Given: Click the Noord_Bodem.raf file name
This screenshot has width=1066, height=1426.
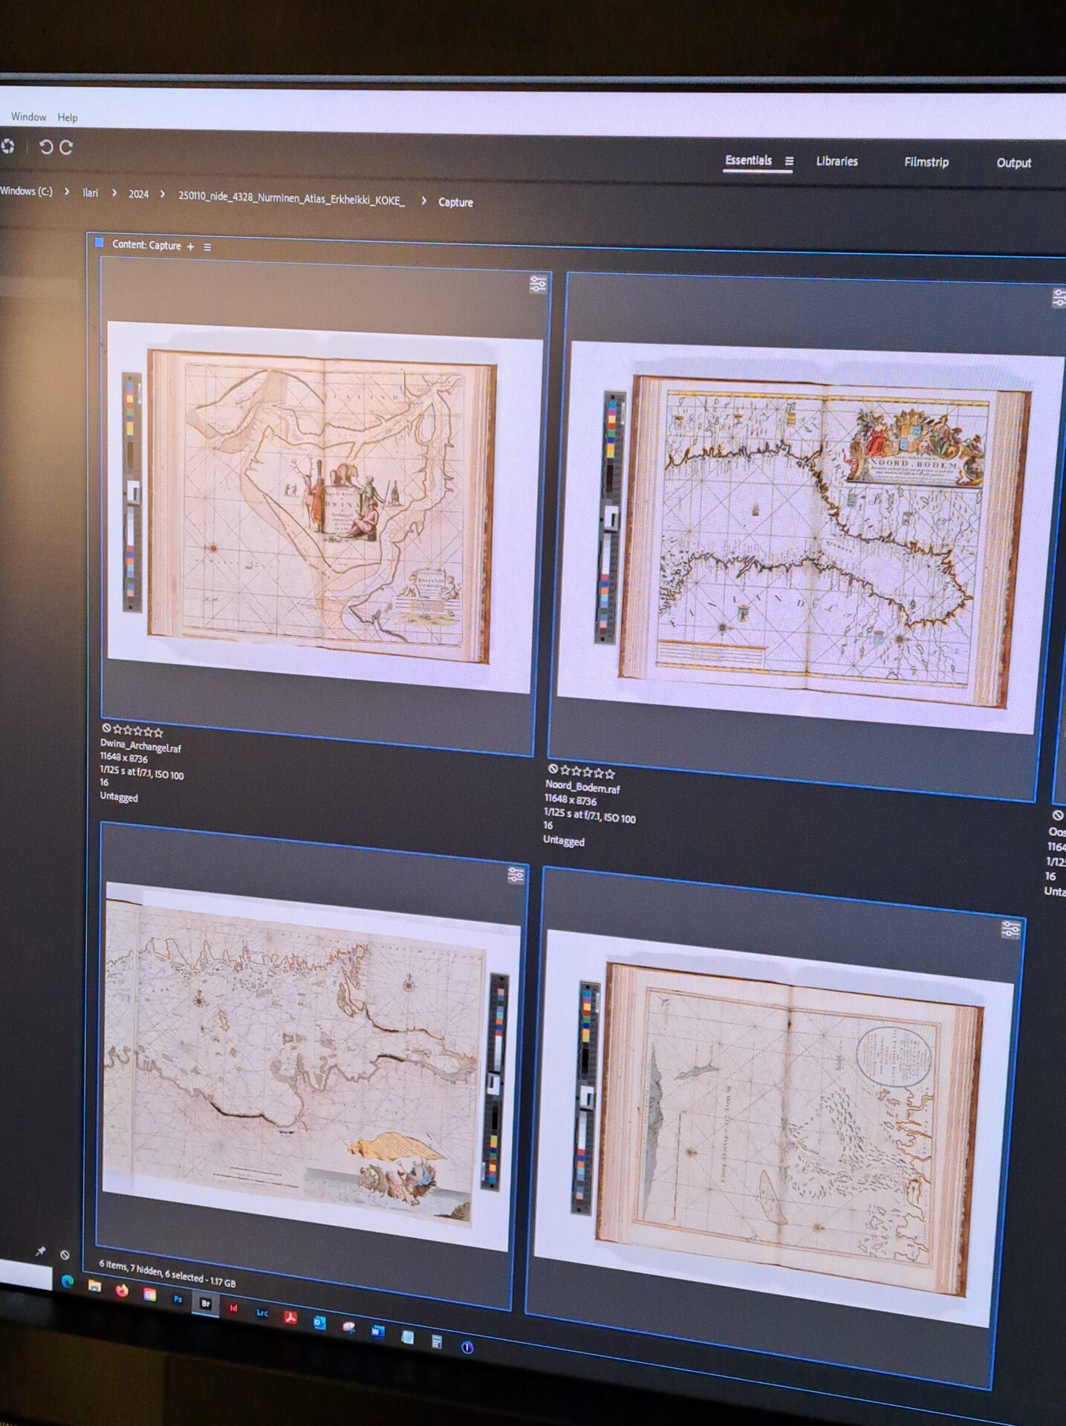Looking at the screenshot, I should point(582,787).
